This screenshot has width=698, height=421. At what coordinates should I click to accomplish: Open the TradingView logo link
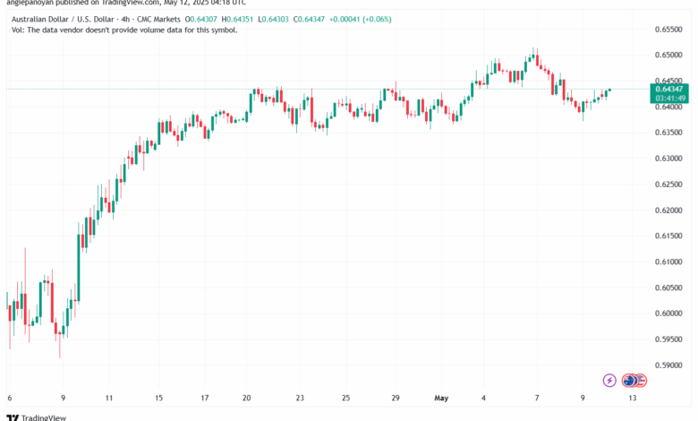point(36,417)
